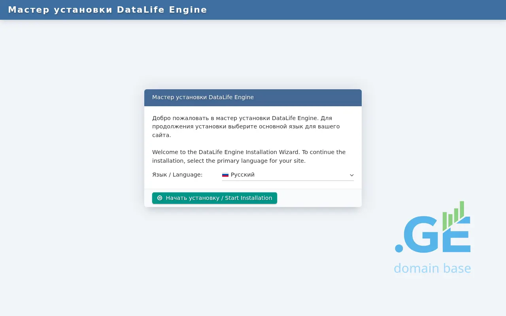This screenshot has width=506, height=316.
Task: Click the word "Engine" in the card header
Action: (x=243, y=97)
